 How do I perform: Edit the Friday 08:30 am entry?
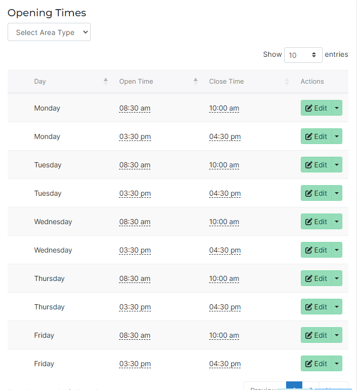point(316,335)
